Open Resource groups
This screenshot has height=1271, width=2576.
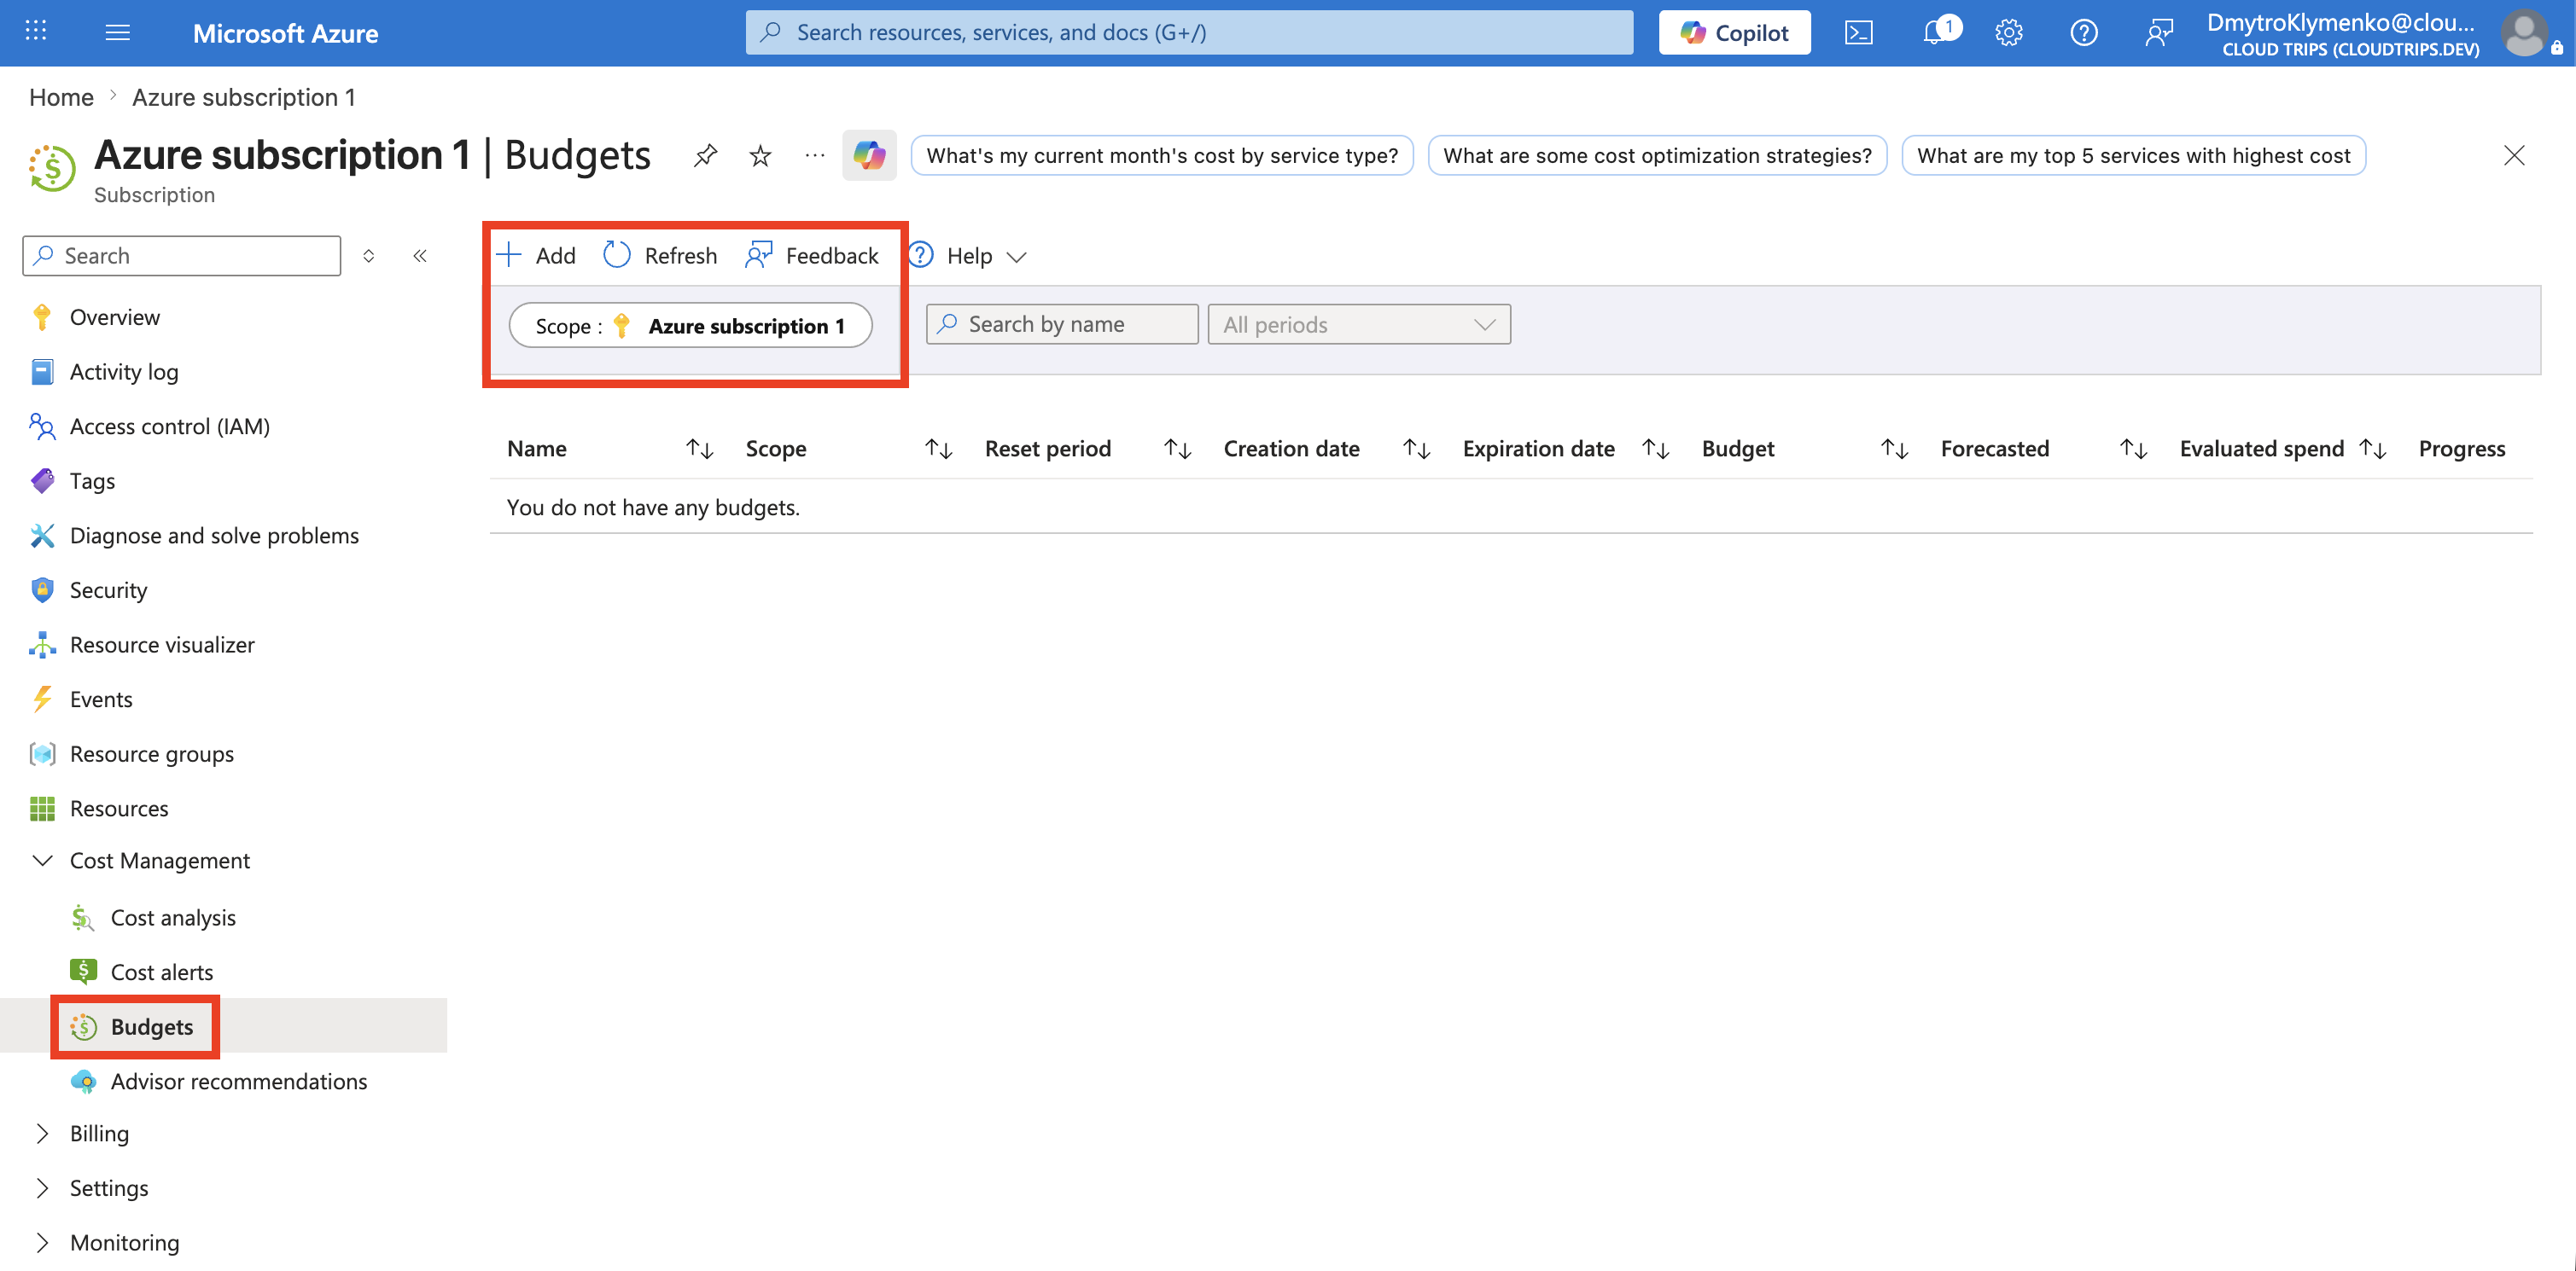point(151,753)
